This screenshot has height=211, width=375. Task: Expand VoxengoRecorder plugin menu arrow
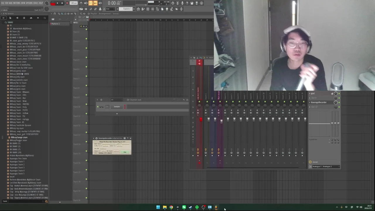coord(94,138)
